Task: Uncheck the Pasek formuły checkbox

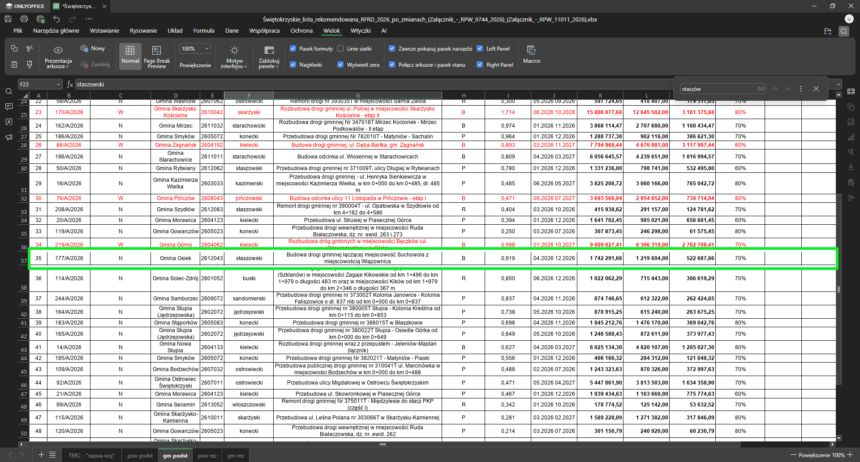Action: [293, 49]
